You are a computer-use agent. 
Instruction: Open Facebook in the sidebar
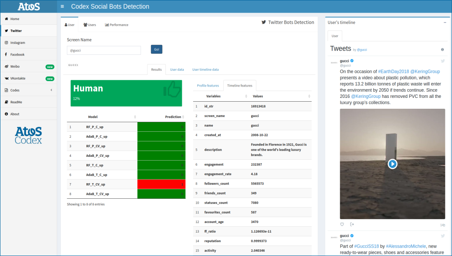coord(28,54)
